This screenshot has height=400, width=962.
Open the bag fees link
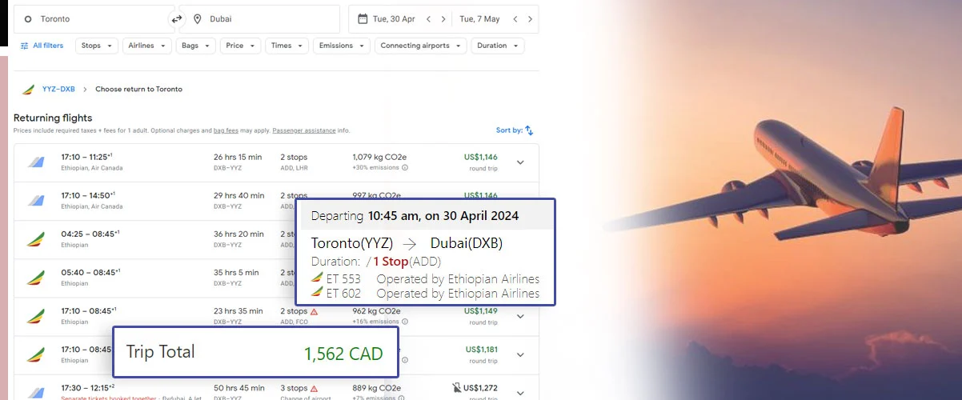226,130
